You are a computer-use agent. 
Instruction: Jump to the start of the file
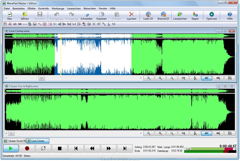(x=76, y=148)
